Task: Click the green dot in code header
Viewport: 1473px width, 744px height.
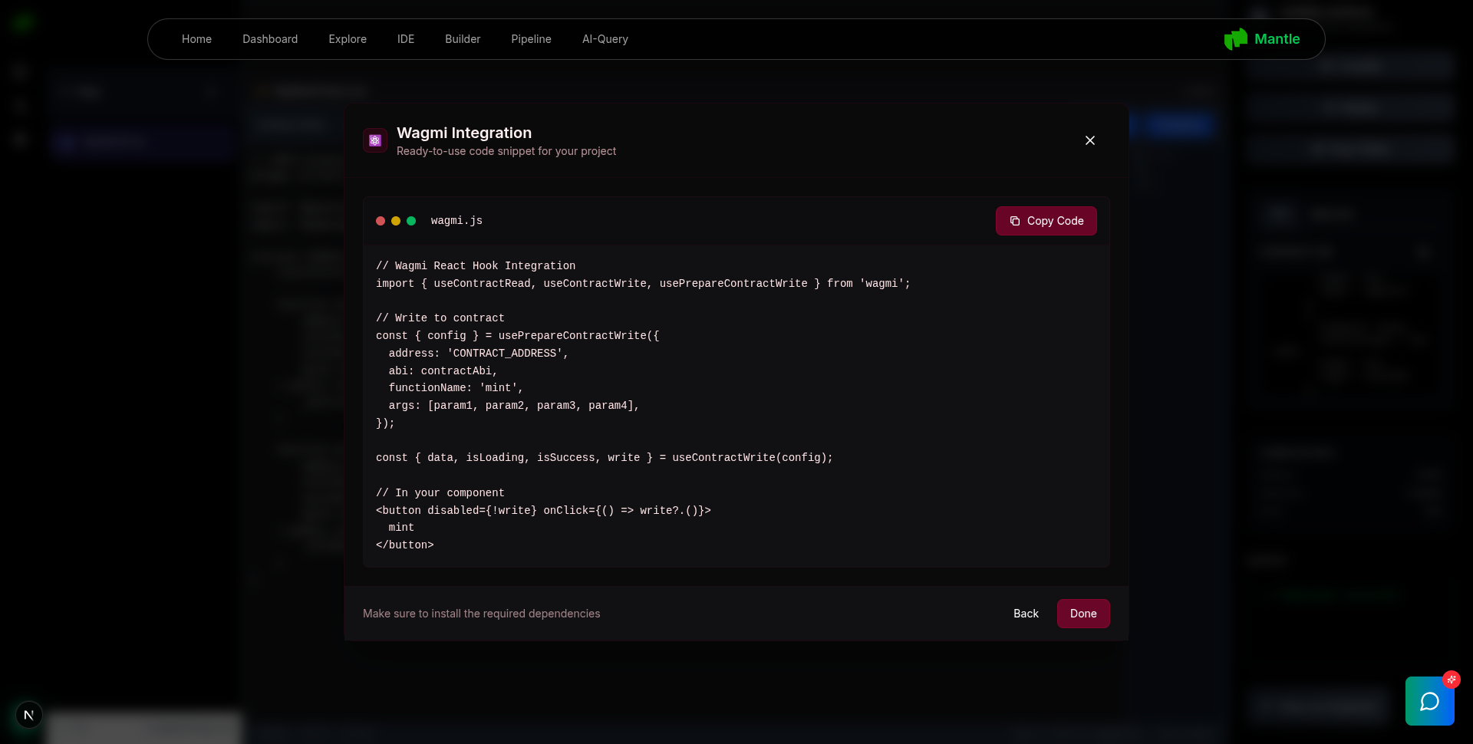Action: [x=411, y=221]
